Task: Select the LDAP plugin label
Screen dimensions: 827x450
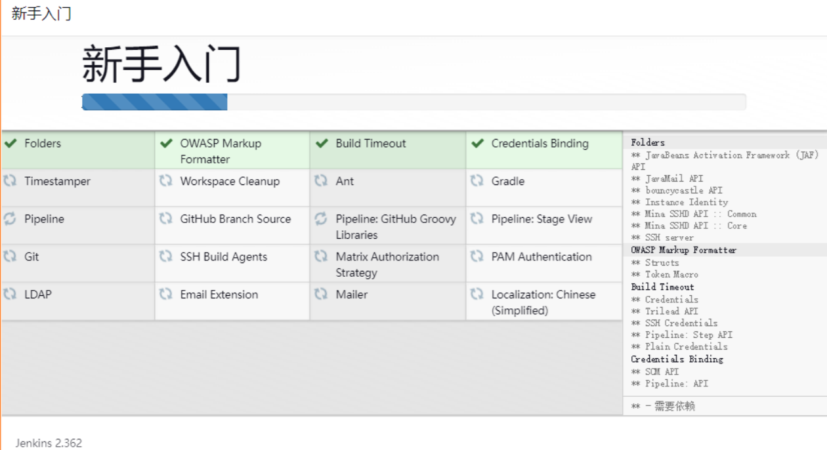Action: pyautogui.click(x=38, y=295)
